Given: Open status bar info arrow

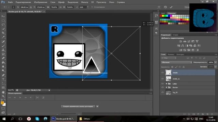Looking at the screenshot, I should point(49,90).
